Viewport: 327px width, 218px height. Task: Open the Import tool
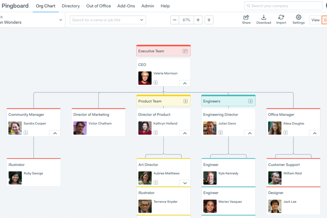tap(281, 17)
